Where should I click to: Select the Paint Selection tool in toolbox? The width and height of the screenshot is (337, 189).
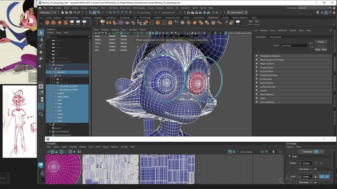pyautogui.click(x=41, y=45)
